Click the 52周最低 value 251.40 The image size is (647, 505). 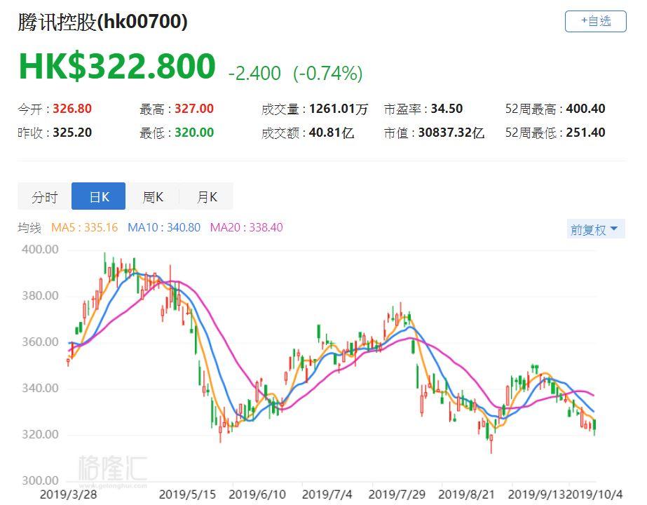pos(585,133)
